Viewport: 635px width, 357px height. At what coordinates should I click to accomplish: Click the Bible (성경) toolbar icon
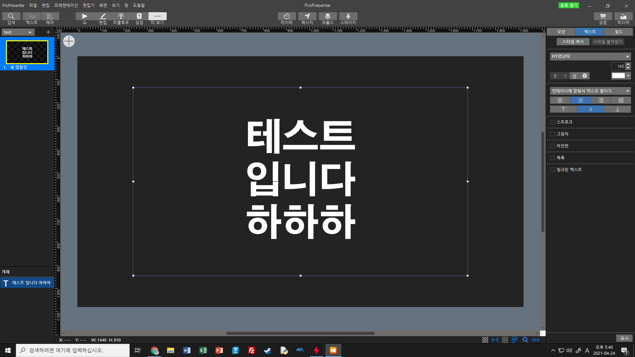click(x=139, y=17)
